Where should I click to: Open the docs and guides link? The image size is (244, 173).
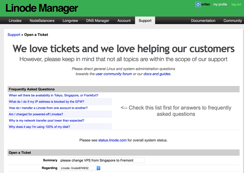[157, 74]
